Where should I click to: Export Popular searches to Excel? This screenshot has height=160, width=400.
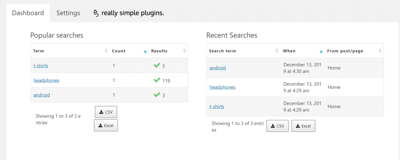click(x=106, y=125)
